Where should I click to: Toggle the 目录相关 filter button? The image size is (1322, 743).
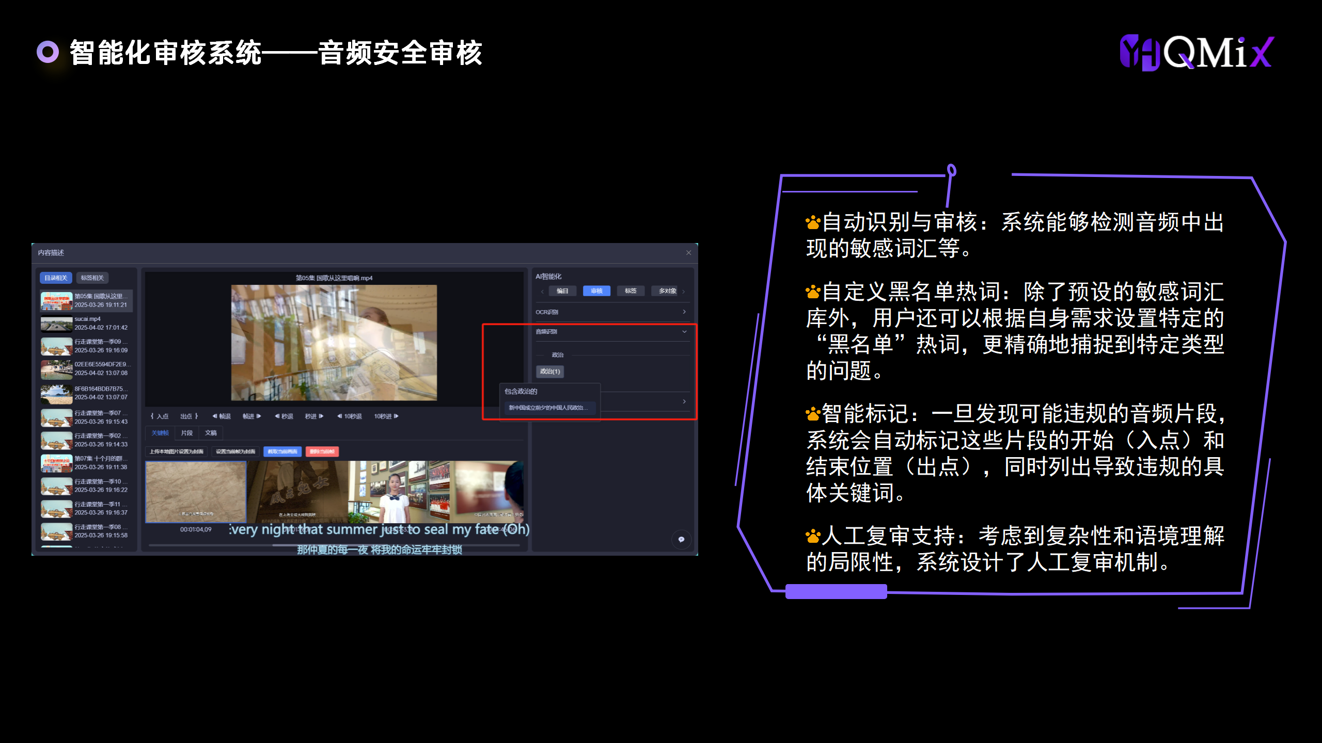point(56,278)
